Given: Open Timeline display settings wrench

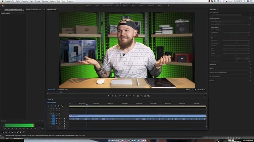Looking at the screenshot, I should click(x=62, y=106).
